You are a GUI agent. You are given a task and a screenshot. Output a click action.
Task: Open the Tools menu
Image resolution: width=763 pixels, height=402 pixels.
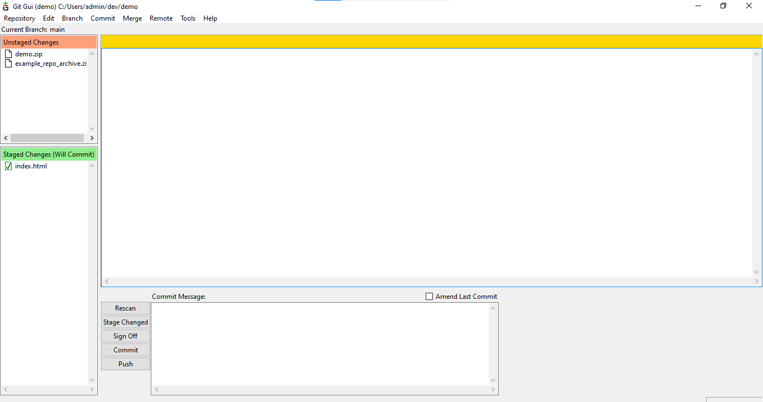pyautogui.click(x=188, y=18)
